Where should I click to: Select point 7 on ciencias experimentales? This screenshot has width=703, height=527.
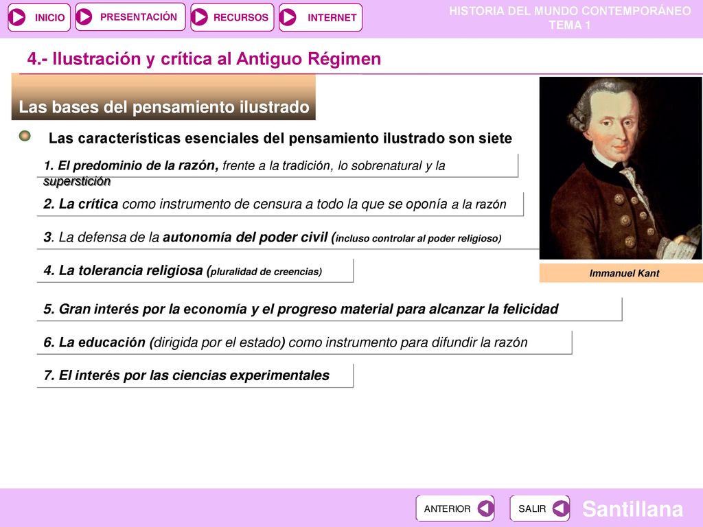tap(195, 375)
